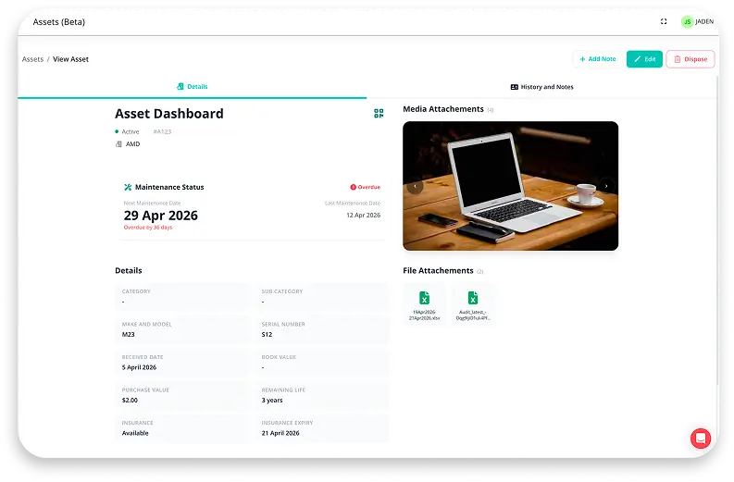
Task: Click received date 5 April 2026
Action: click(139, 367)
